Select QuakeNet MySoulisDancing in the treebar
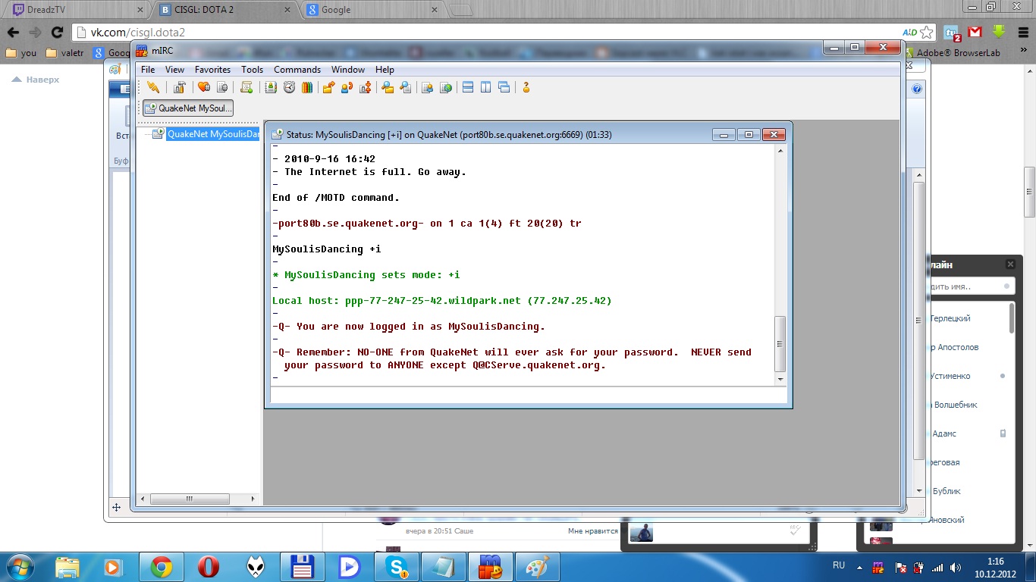 click(212, 134)
